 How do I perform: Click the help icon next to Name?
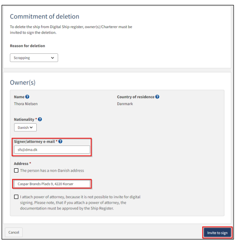tap(27, 96)
